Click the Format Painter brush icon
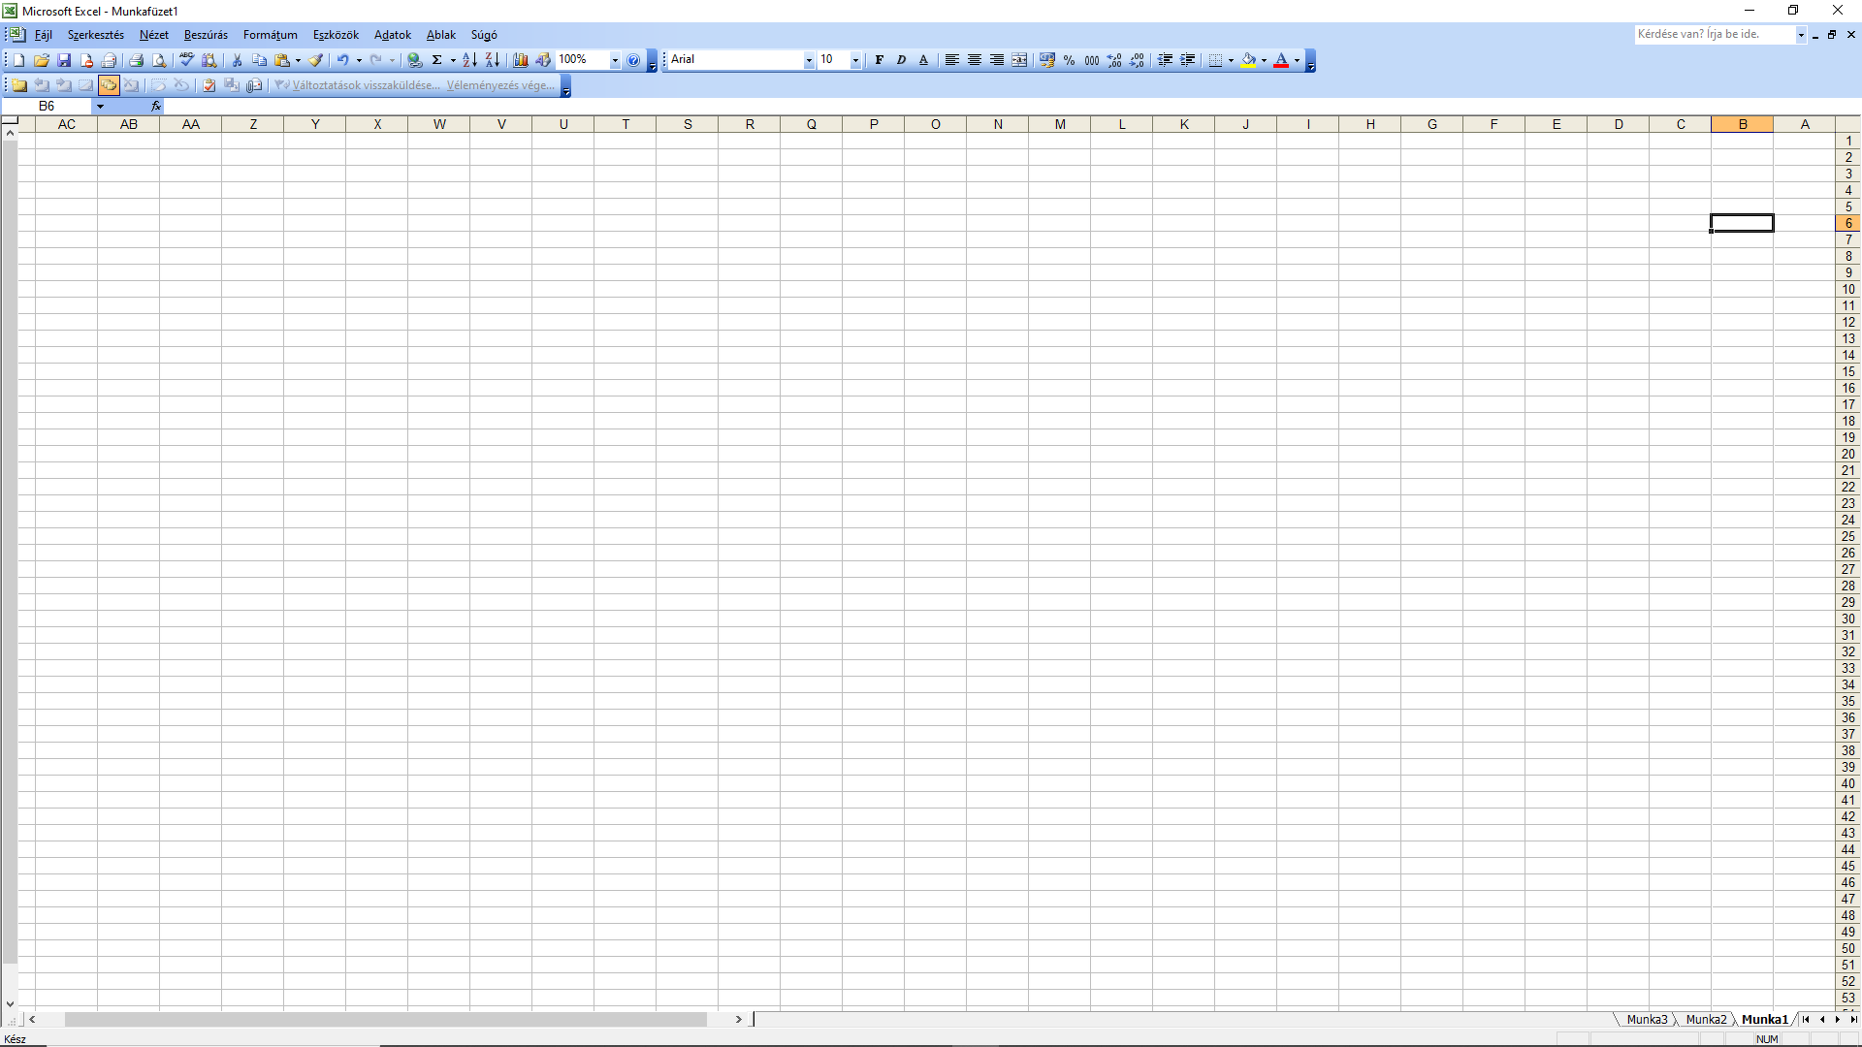Screen dimensions: 1862x1047 point(316,60)
